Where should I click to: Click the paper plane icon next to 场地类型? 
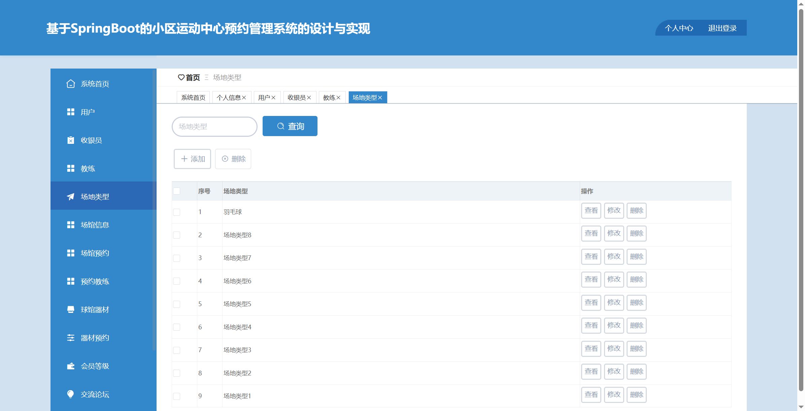click(x=71, y=197)
